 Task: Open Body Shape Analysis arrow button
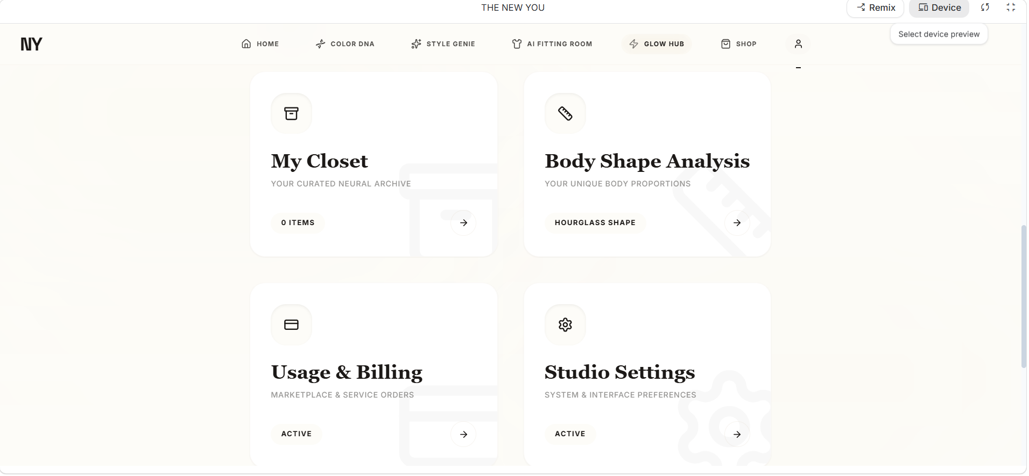(737, 223)
